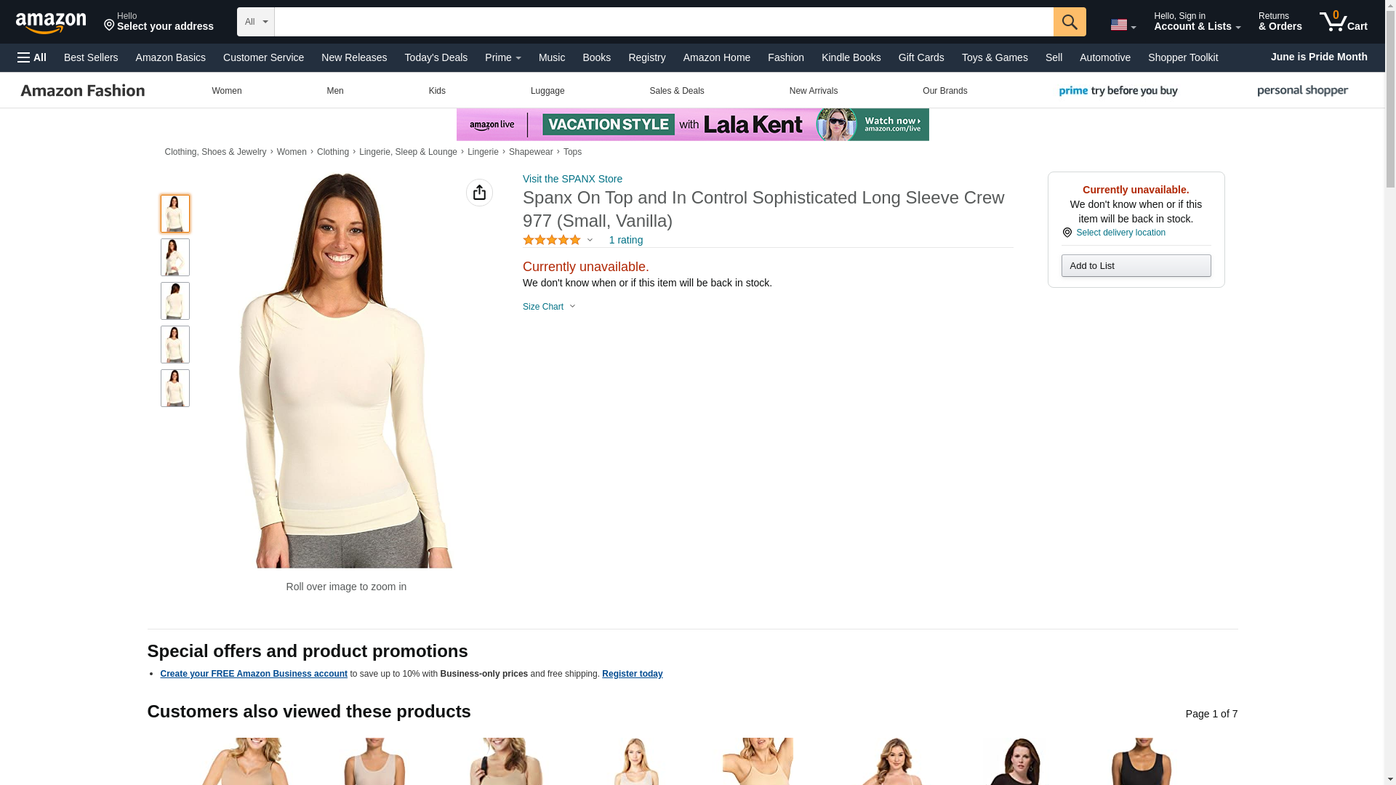Click the five-star rating icon
The height and width of the screenshot is (785, 1396).
(552, 240)
